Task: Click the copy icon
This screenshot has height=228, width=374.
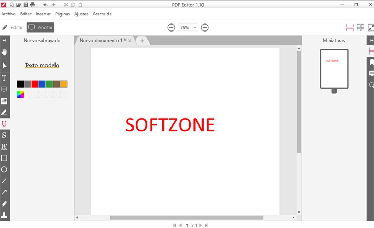Action: pos(73,5)
